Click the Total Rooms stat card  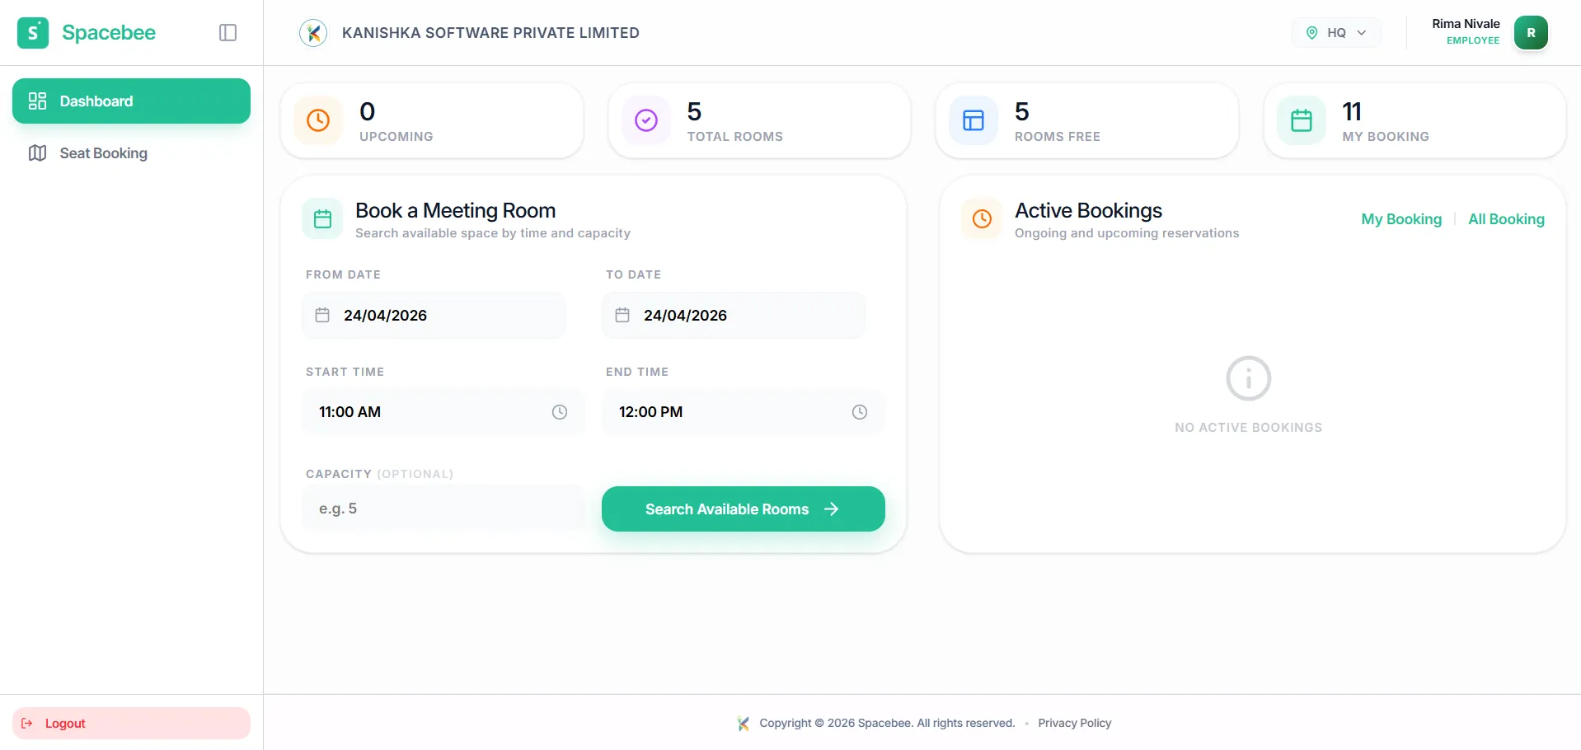[760, 120]
